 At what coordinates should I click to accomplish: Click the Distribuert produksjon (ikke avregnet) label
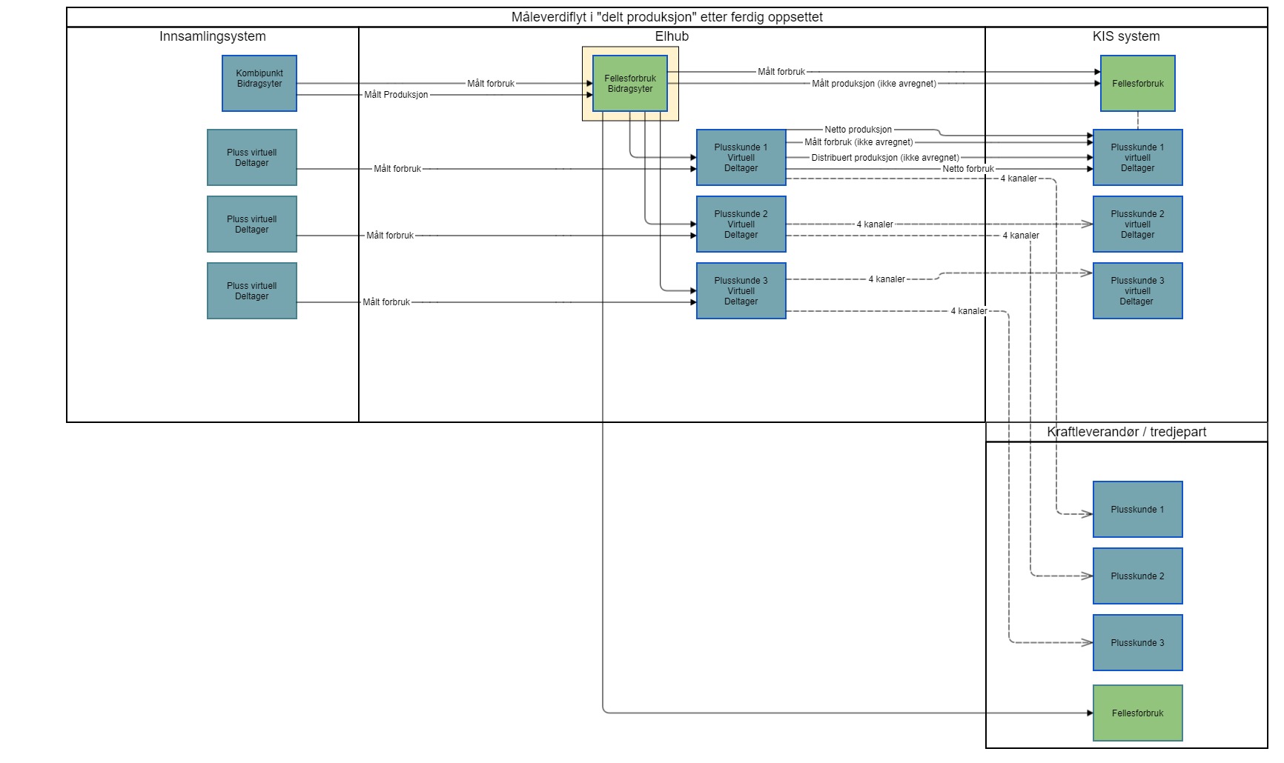tap(884, 158)
